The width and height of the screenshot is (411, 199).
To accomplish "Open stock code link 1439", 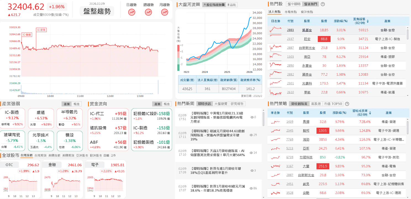I will click(x=290, y=122).
